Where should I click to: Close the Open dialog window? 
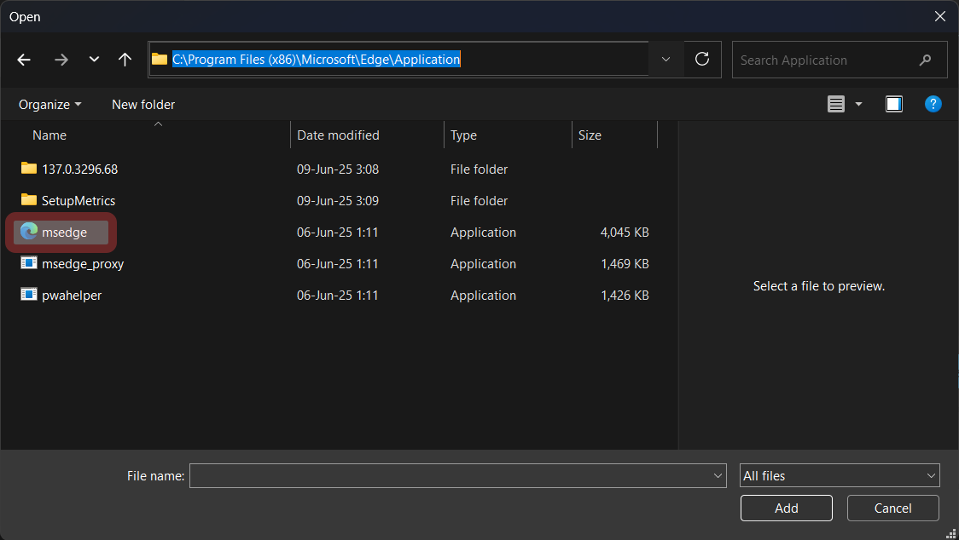[940, 16]
